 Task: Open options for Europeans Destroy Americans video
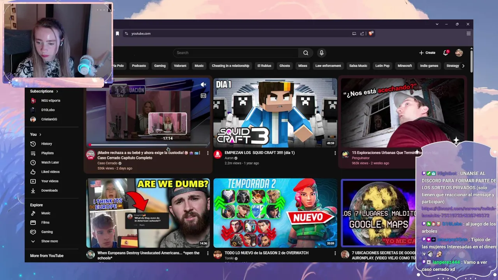click(208, 253)
